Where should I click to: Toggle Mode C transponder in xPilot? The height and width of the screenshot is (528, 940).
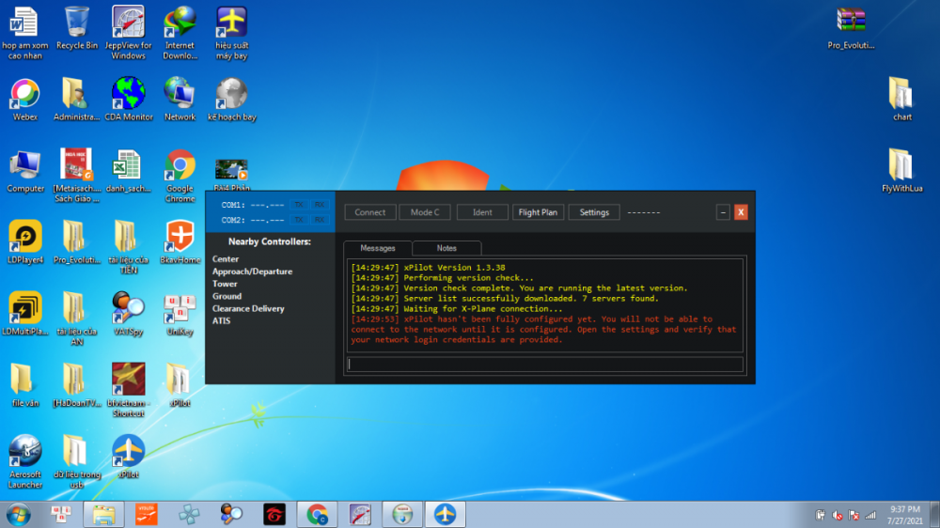(425, 212)
